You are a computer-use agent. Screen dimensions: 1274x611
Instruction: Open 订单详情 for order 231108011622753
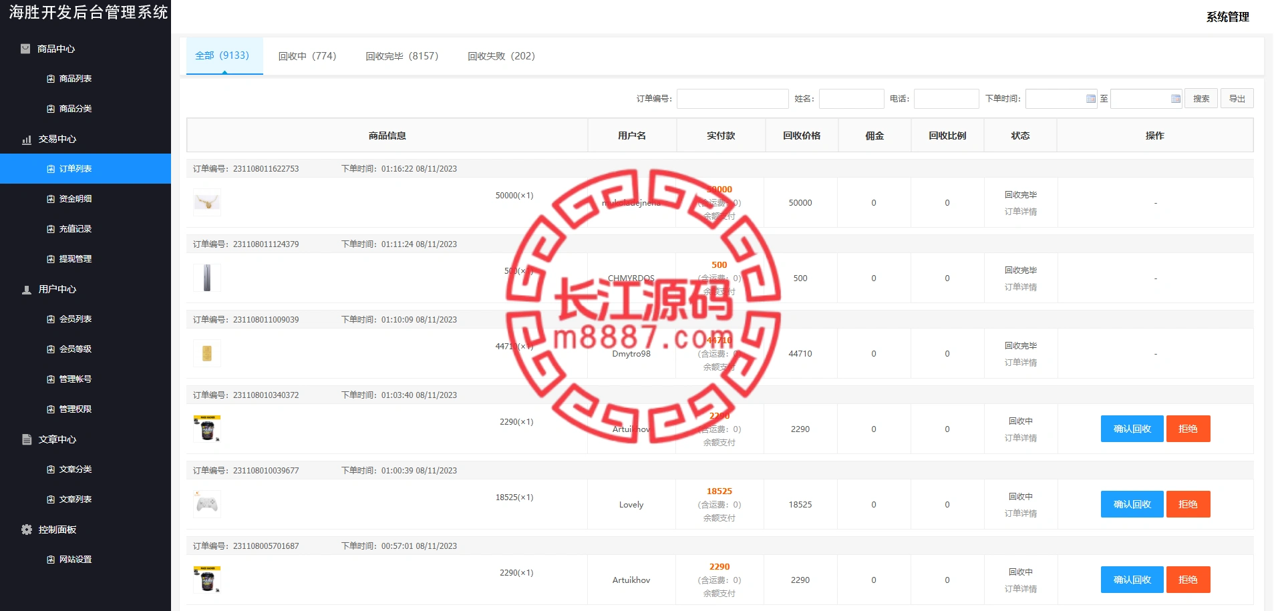1021,212
